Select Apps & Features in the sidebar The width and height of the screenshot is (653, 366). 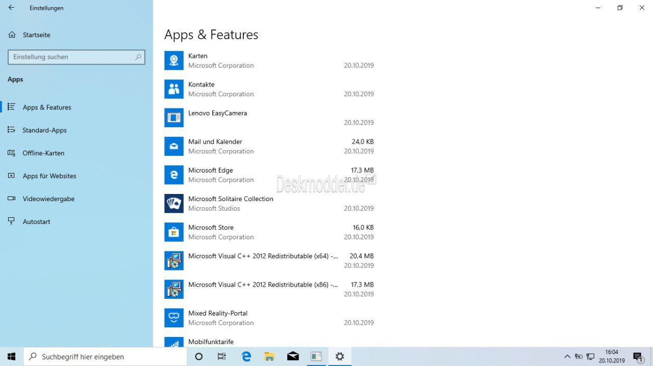[x=47, y=107]
